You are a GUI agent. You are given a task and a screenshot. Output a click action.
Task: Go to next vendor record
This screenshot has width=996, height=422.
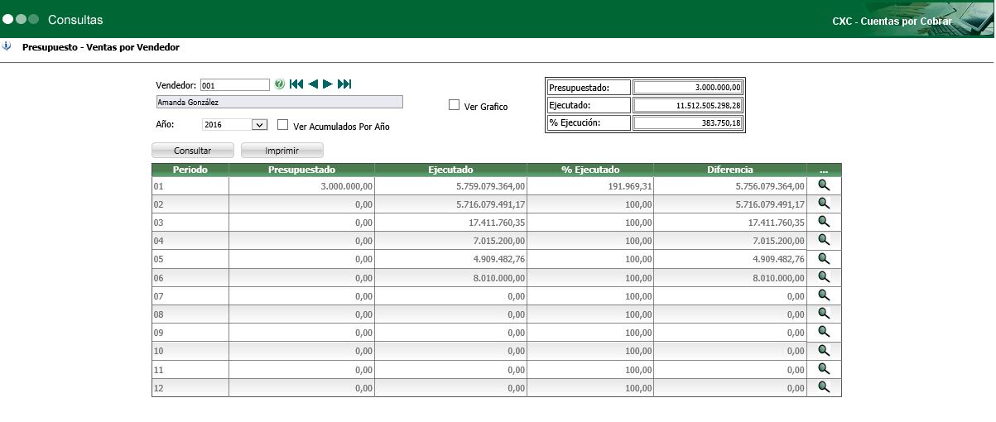point(328,84)
